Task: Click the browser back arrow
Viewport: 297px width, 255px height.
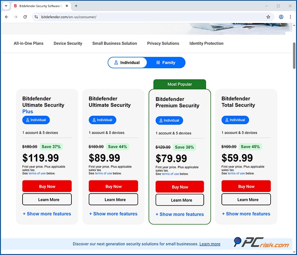Action: click(7, 17)
